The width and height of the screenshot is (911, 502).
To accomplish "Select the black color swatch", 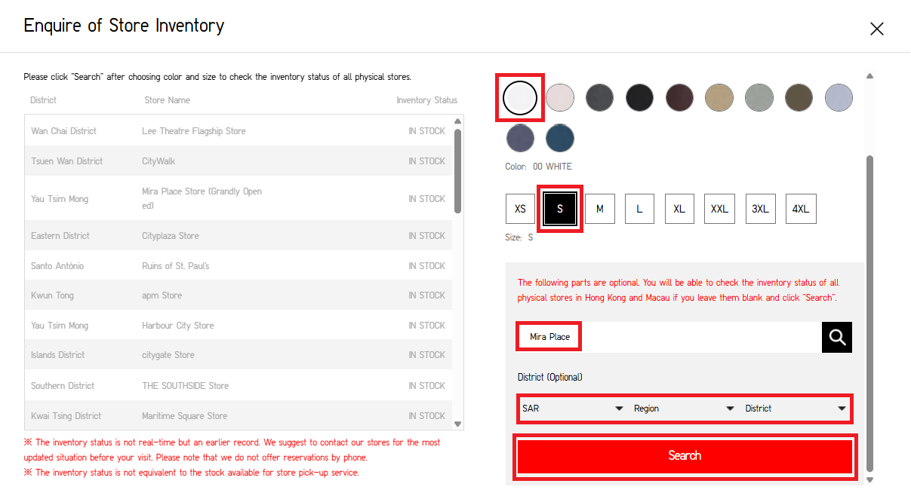I will [639, 97].
